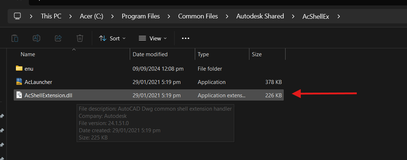Sort files by Name column header
407x160 pixels.
point(28,54)
